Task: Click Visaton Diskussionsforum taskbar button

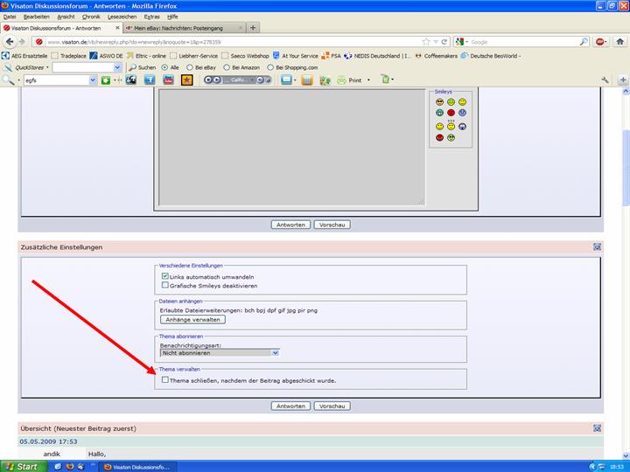Action: click(x=137, y=467)
